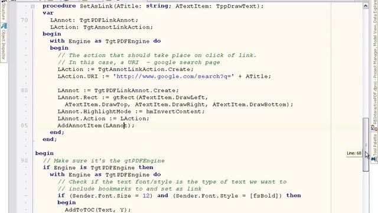The height and width of the screenshot is (213, 378).
Task: Click on 'LAnnot.Action := LAction;' line
Action: point(103,118)
